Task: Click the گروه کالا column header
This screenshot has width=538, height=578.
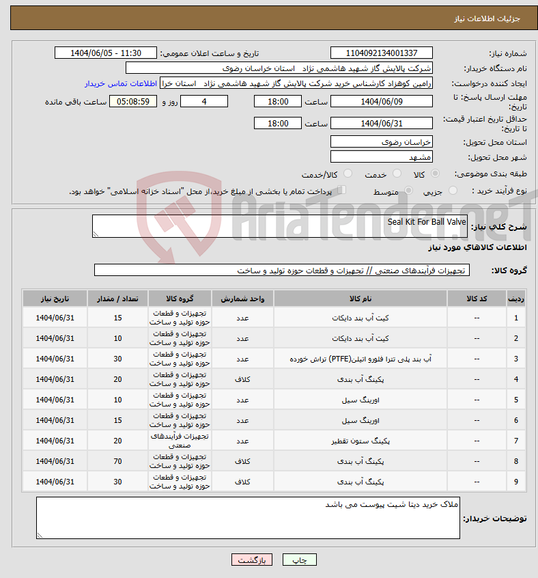Action: click(180, 299)
